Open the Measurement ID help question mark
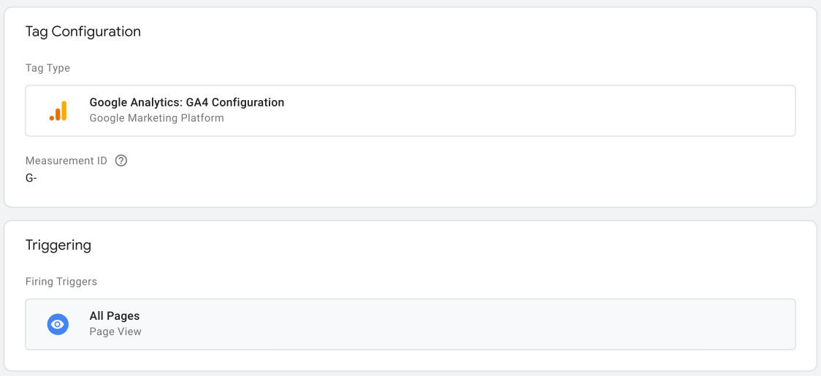Viewport: 821px width, 376px height. click(121, 161)
